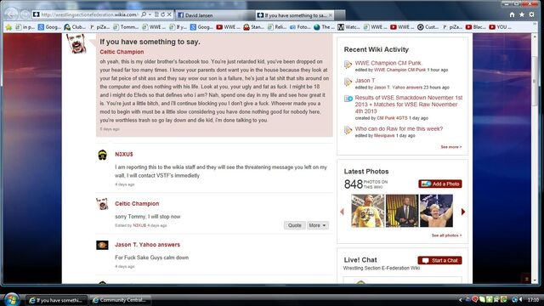Open 'WWE Champion CM Punk' activity link
Viewport: 544px width, 306px height.
[388, 63]
